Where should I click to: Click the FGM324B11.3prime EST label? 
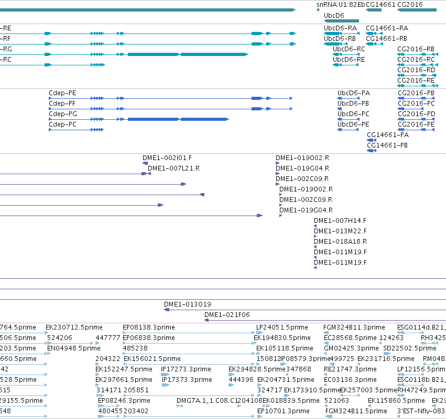click(x=354, y=327)
